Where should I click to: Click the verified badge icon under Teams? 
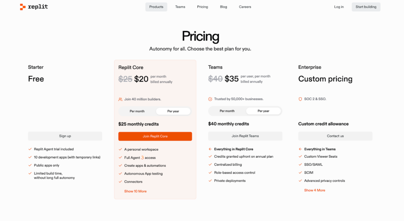pyautogui.click(x=210, y=99)
